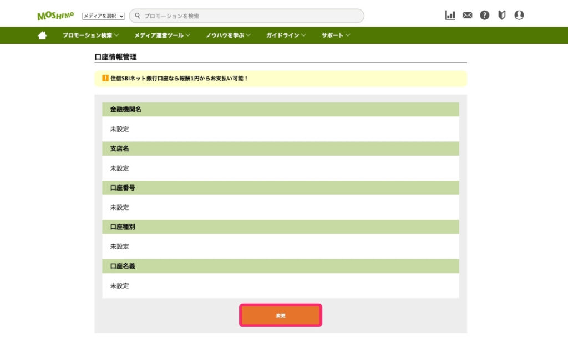The image size is (568, 349).
Task: Click the MOSHIMO logo
Action: 55,15
